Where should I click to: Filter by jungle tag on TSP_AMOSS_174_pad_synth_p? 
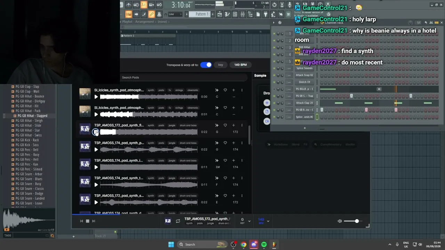click(172, 143)
